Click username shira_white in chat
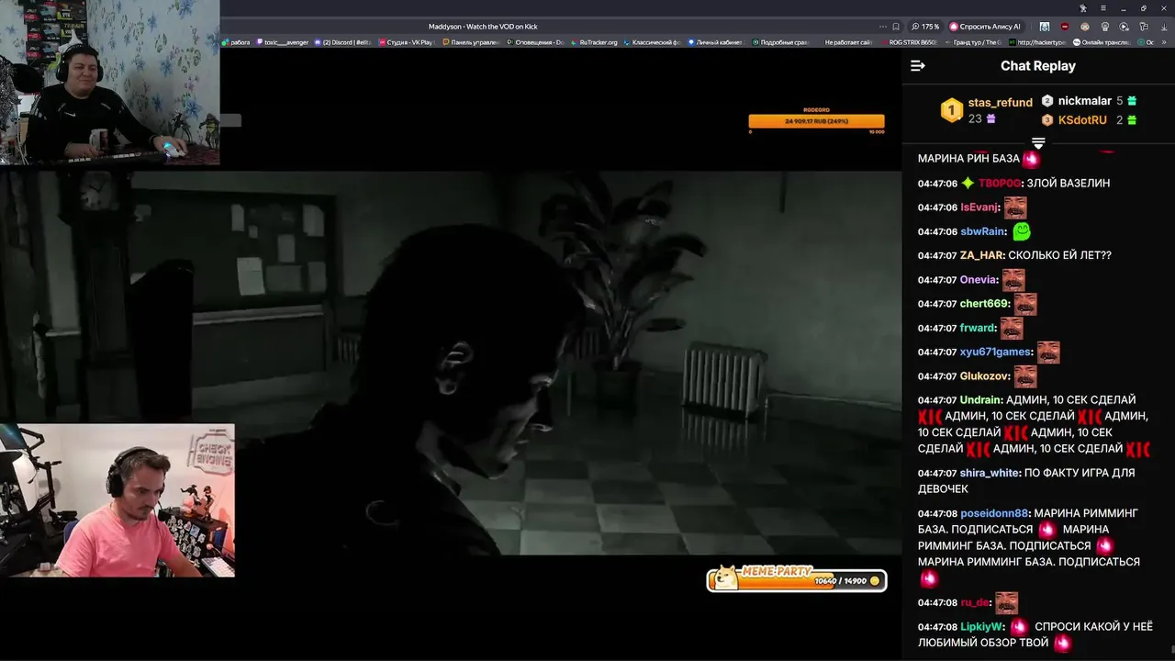This screenshot has width=1175, height=661. (x=990, y=474)
